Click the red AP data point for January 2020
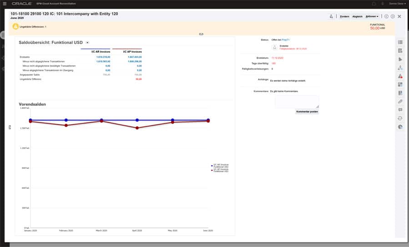The height and width of the screenshot is (247, 409). 30,122
